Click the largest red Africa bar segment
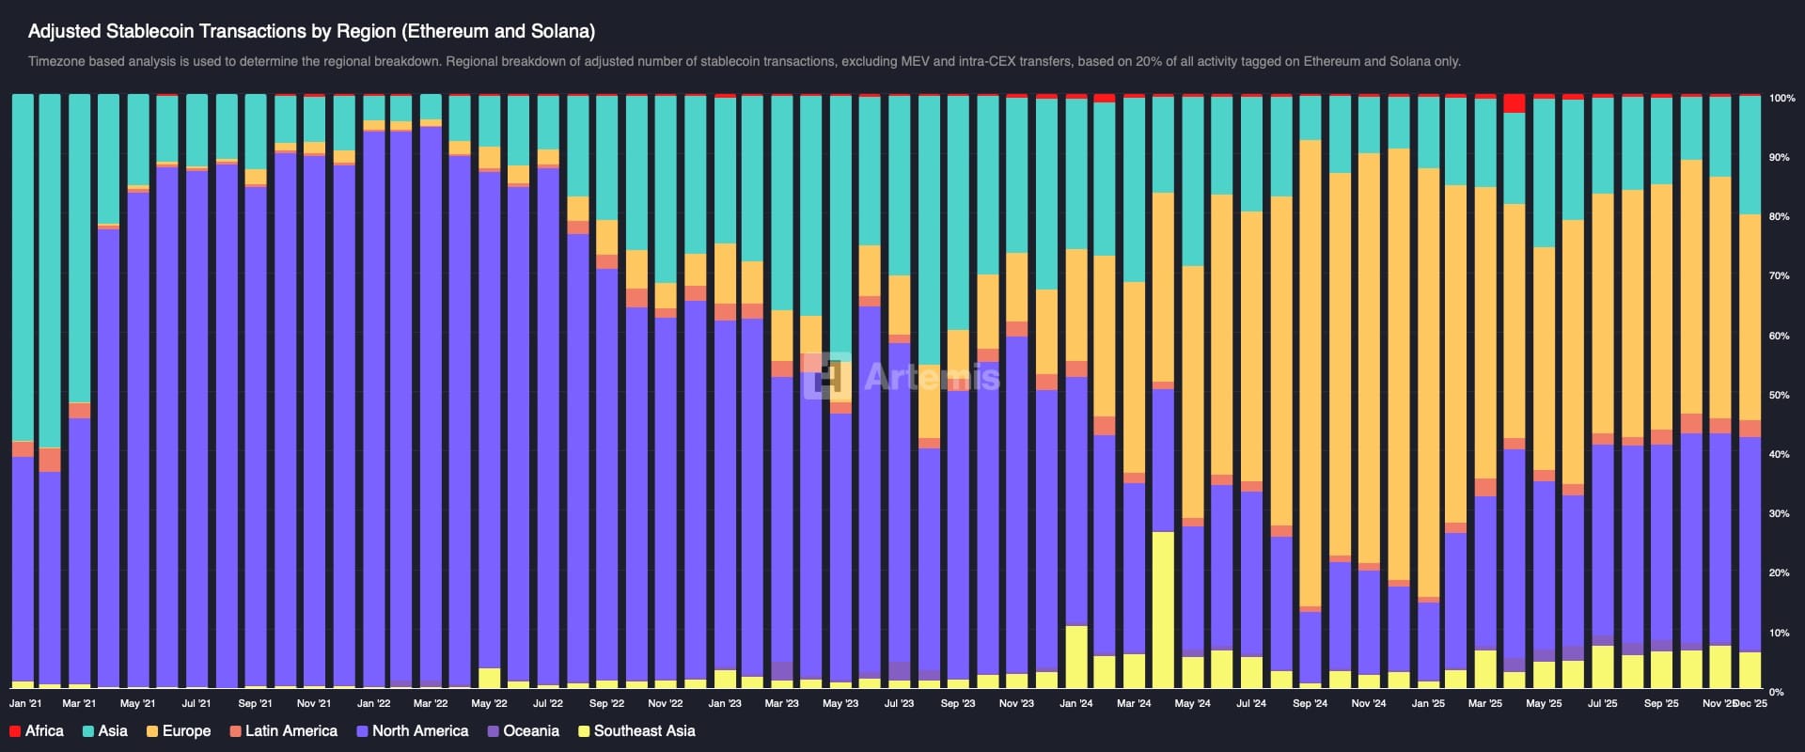This screenshot has width=1805, height=752. (1514, 103)
